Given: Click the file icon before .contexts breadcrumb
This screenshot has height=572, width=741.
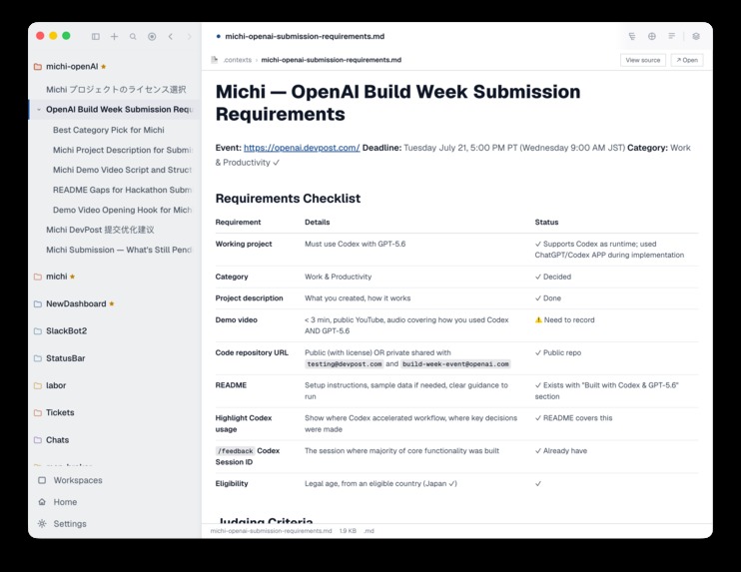Looking at the screenshot, I should pyautogui.click(x=214, y=60).
